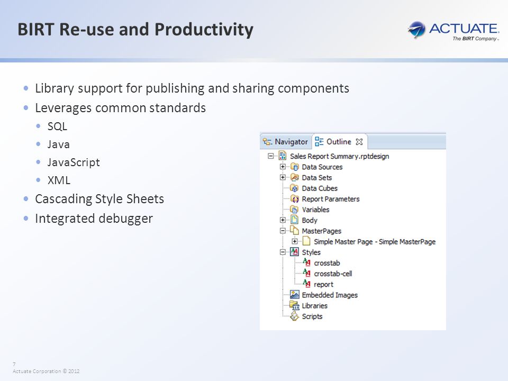Click the MasterPages icon
Image resolution: width=508 pixels, height=381 pixels.
pyautogui.click(x=295, y=230)
